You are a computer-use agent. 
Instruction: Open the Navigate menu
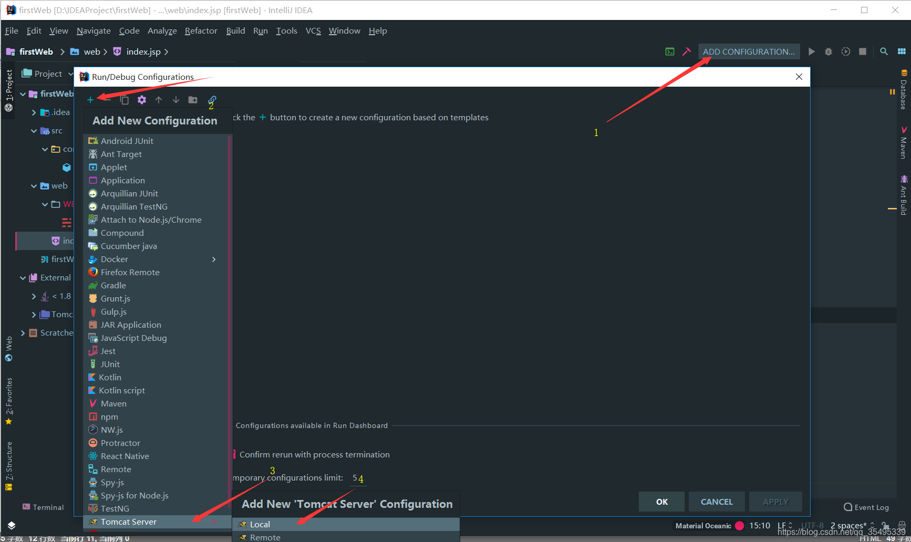click(x=94, y=30)
